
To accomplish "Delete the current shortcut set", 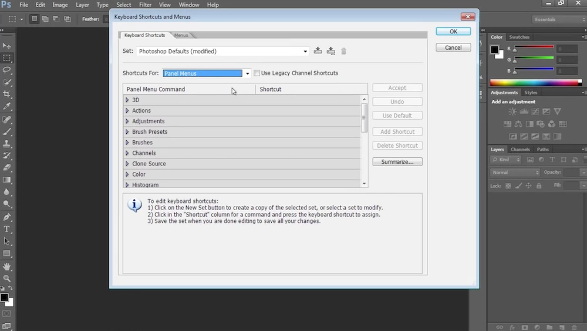I will (343, 51).
